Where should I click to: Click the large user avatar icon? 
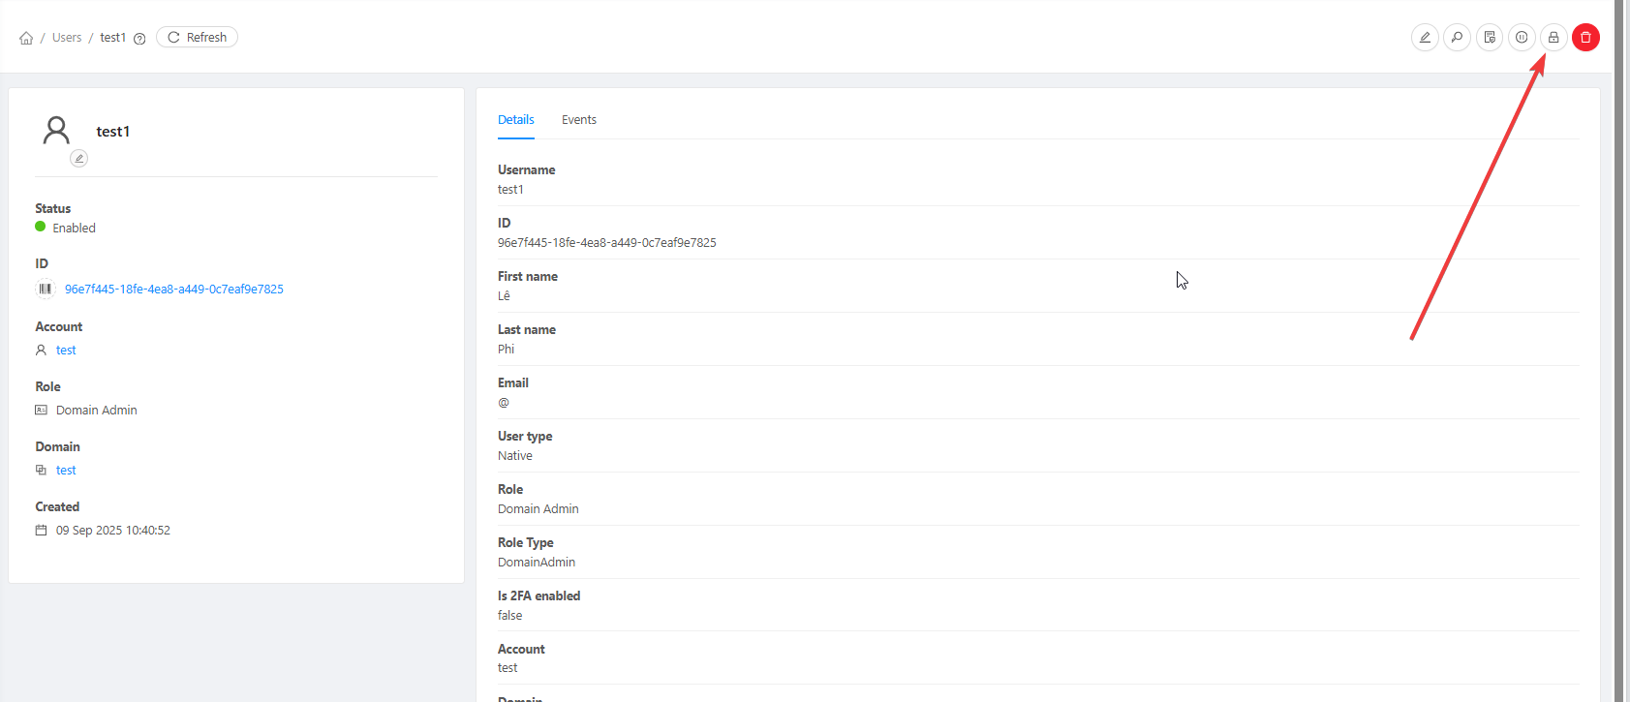(57, 131)
